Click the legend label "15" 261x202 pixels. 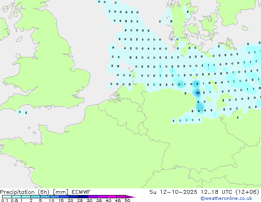[61, 200]
